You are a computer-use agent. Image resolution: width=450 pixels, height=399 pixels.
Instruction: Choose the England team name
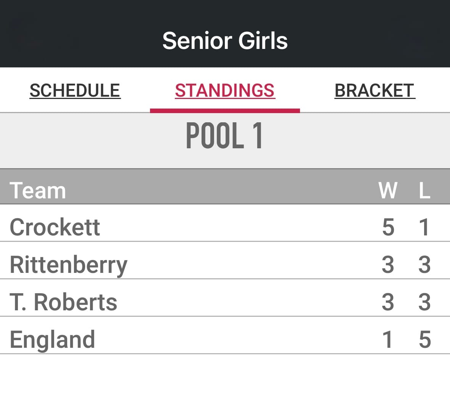pyautogui.click(x=52, y=339)
